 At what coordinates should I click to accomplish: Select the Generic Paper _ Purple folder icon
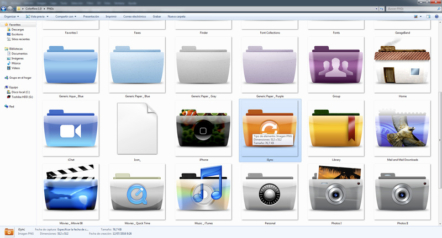pos(270,65)
